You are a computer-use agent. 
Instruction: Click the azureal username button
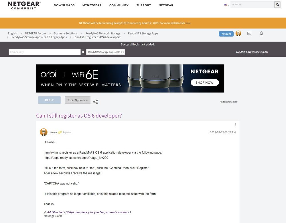[226, 34]
